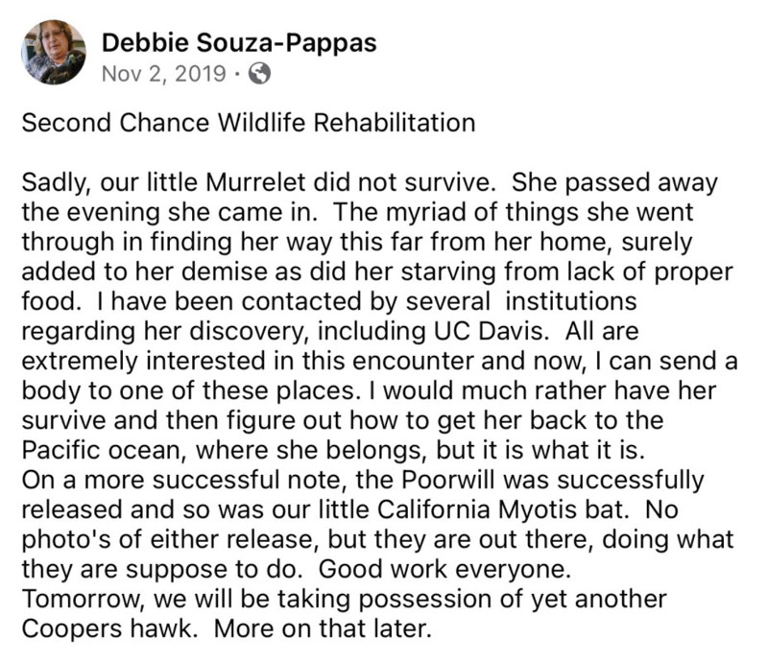Viewport: 768px width, 662px height.
Task: Click the Second Chance Wildlife Rehabilitation heading
Action: 248,123
